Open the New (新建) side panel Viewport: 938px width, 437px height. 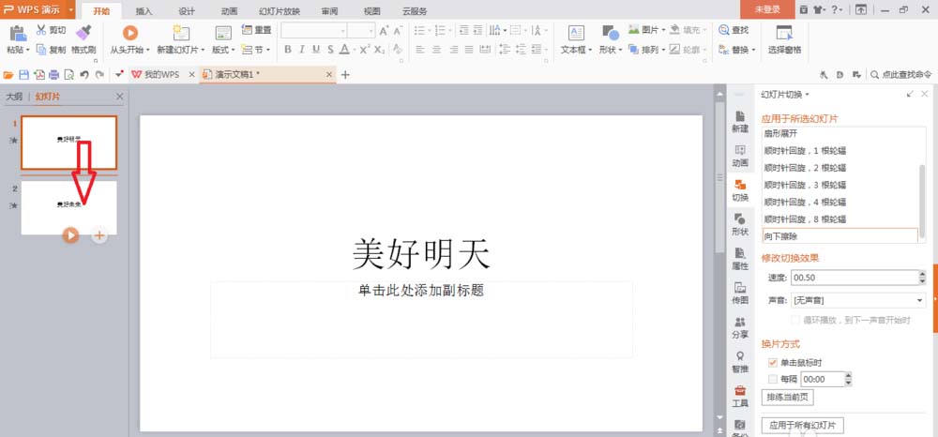pyautogui.click(x=740, y=121)
